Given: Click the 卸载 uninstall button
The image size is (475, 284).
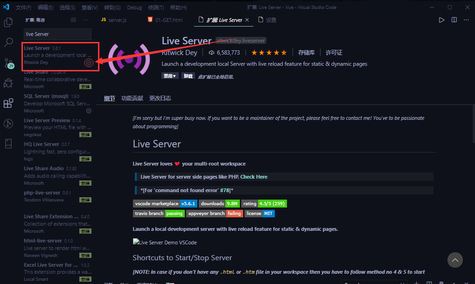Looking at the screenshot, I should [x=188, y=75].
